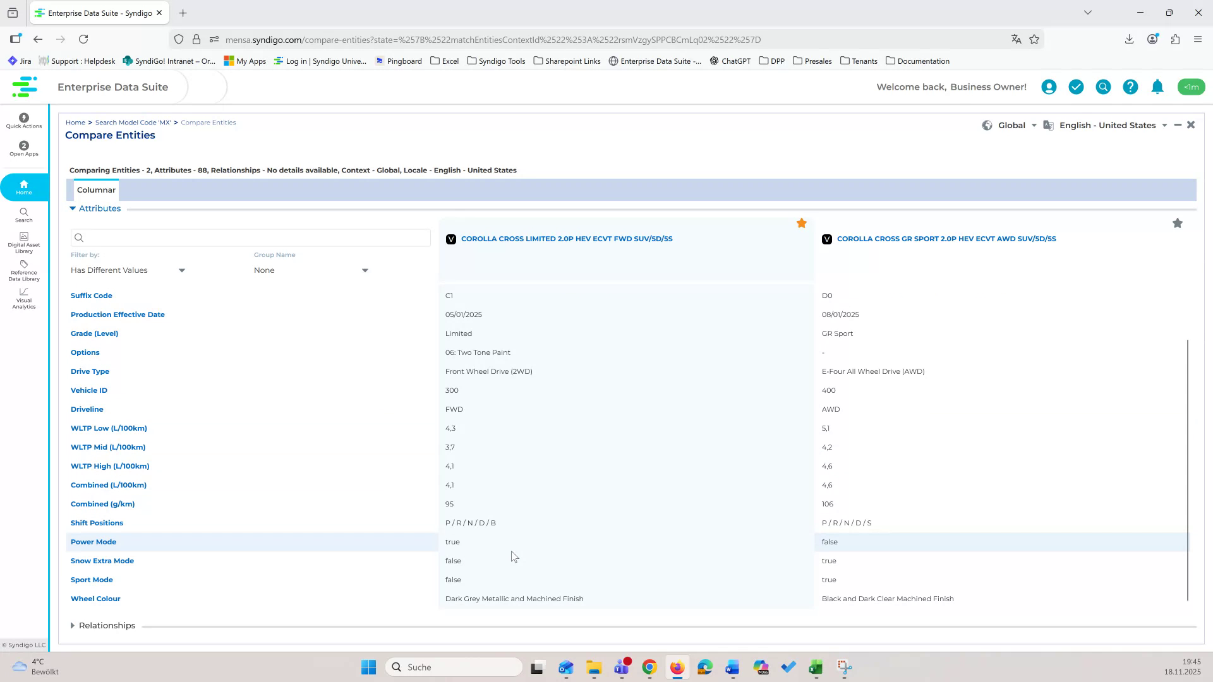Toggle the favorite star for GR Sport entity
The image size is (1213, 682).
[x=1178, y=223]
